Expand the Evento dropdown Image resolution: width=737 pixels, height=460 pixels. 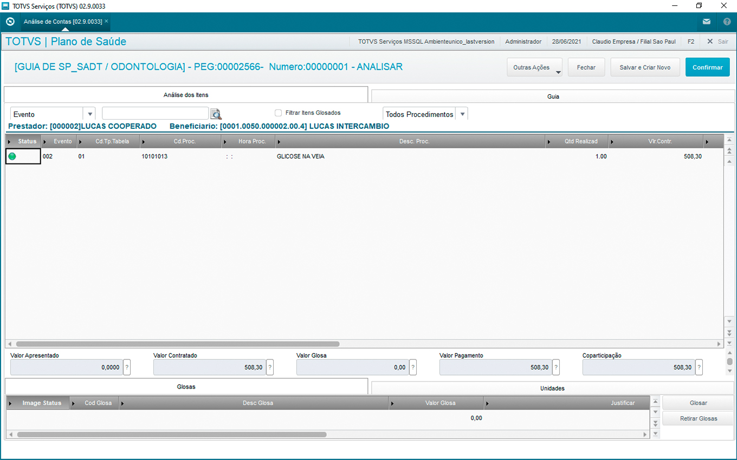89,114
